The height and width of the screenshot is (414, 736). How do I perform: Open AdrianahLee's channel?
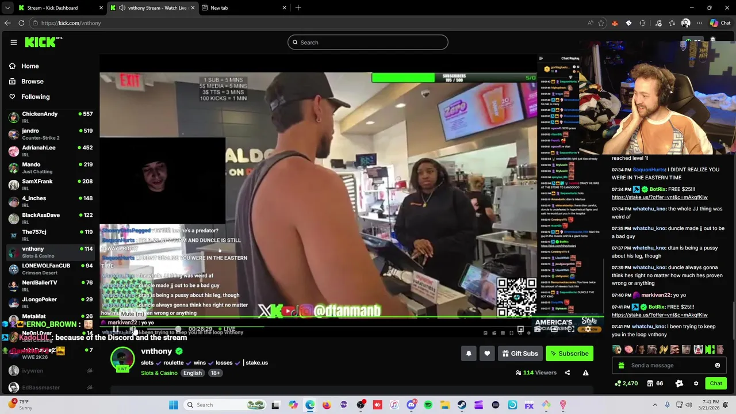point(51,151)
